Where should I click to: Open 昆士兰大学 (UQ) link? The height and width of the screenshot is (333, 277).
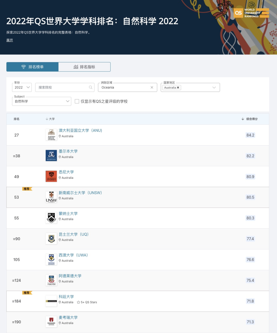click(x=74, y=234)
